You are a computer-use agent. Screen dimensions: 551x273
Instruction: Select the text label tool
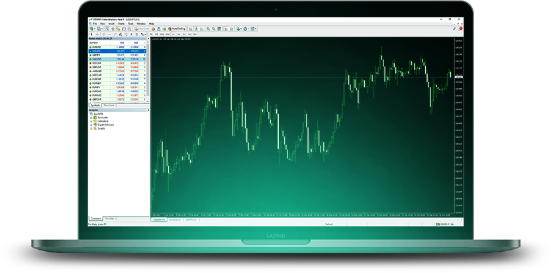coord(137,34)
